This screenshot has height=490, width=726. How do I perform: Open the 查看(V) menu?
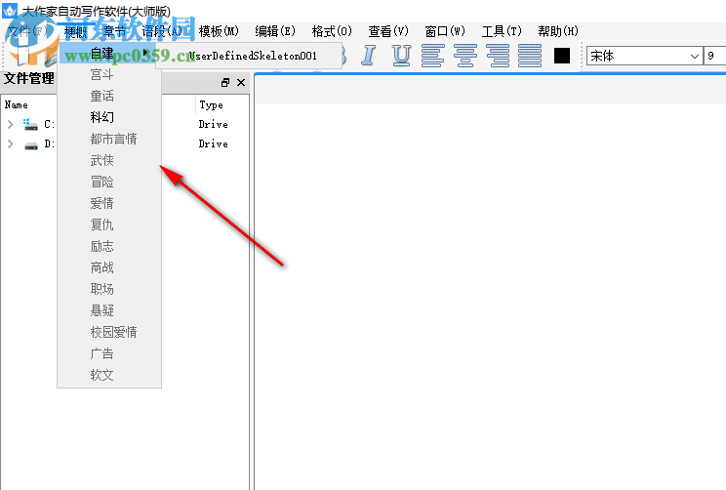point(388,31)
